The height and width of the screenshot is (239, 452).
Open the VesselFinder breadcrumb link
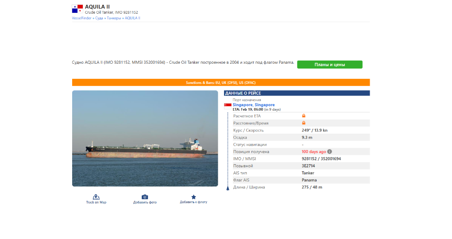(x=81, y=18)
